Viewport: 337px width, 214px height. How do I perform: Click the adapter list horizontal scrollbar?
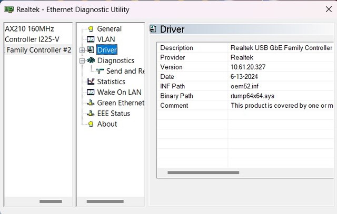point(51,201)
